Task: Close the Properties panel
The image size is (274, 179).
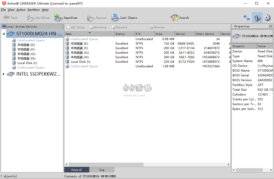Action: (x=270, y=26)
